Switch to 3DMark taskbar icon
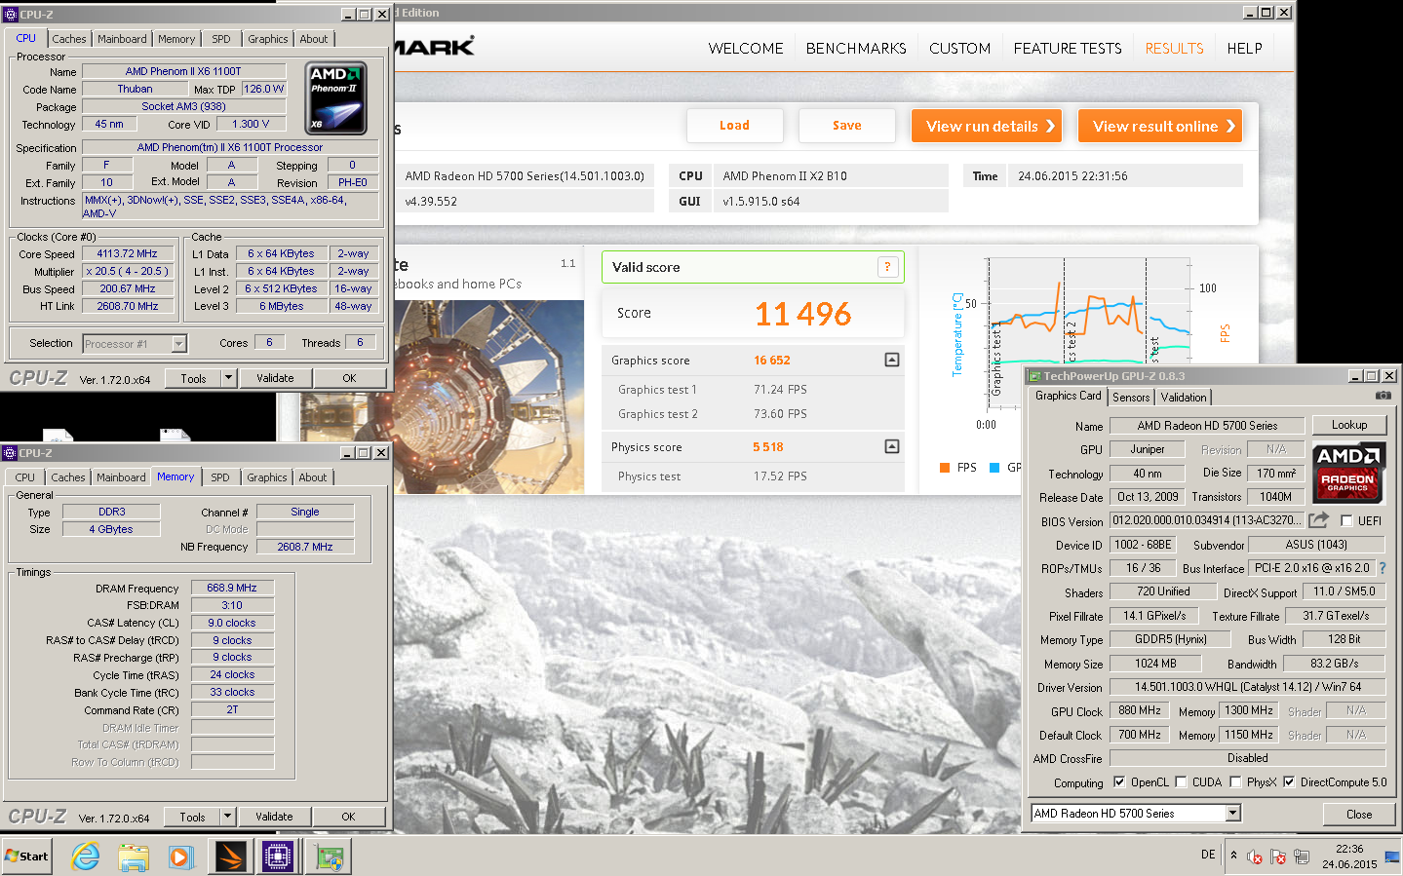Viewport: 1403px width, 876px height. pos(232,857)
